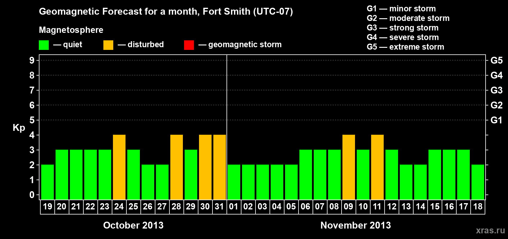Click date label 05 on the axis
The image size is (508, 239).
pyautogui.click(x=291, y=206)
